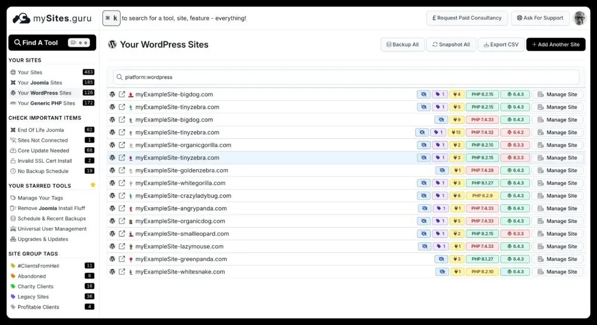Click WordPress icon beside Your WordPress Sites heading
The height and width of the screenshot is (325, 597).
pyautogui.click(x=113, y=44)
